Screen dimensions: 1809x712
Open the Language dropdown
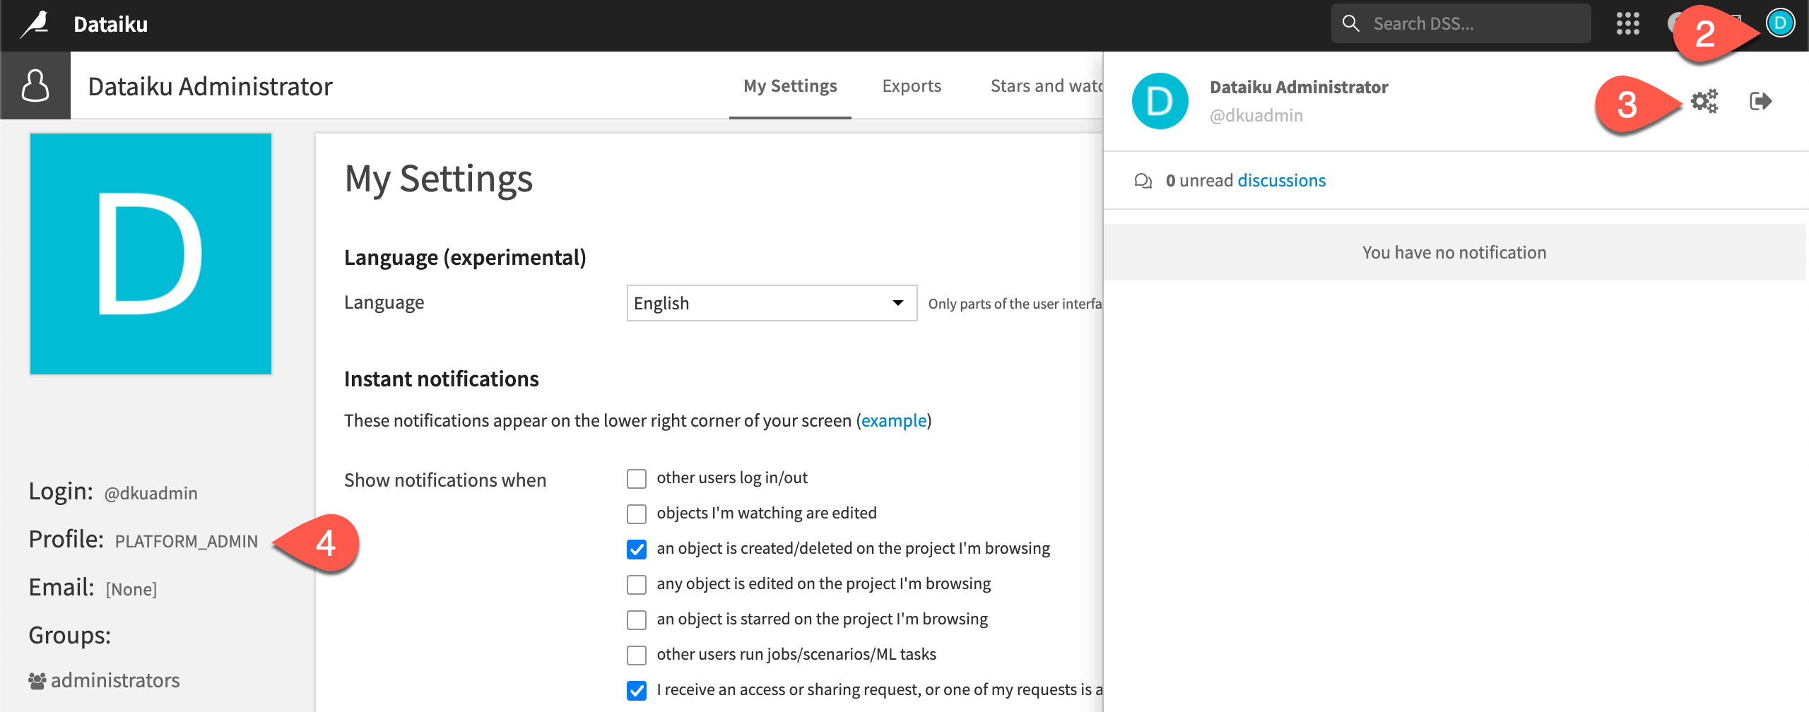pos(772,303)
